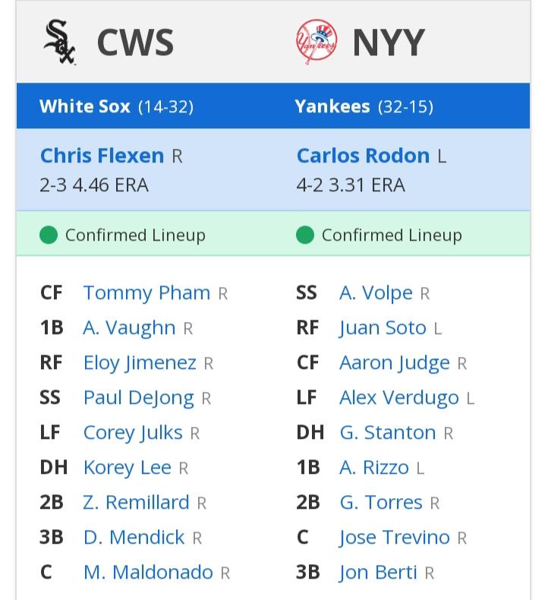The image size is (545, 600).
Task: Open A. Volpe shortstop link
Action: pyautogui.click(x=376, y=292)
